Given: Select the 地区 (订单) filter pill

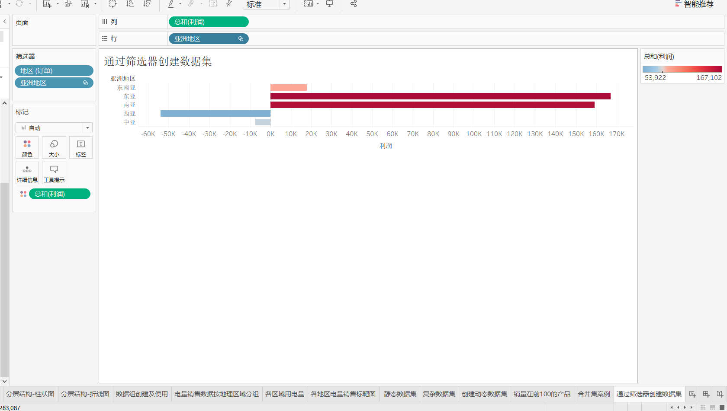Looking at the screenshot, I should click(x=54, y=71).
